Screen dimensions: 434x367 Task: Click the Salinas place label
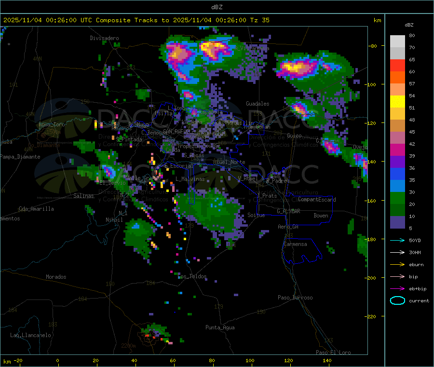click(x=83, y=196)
